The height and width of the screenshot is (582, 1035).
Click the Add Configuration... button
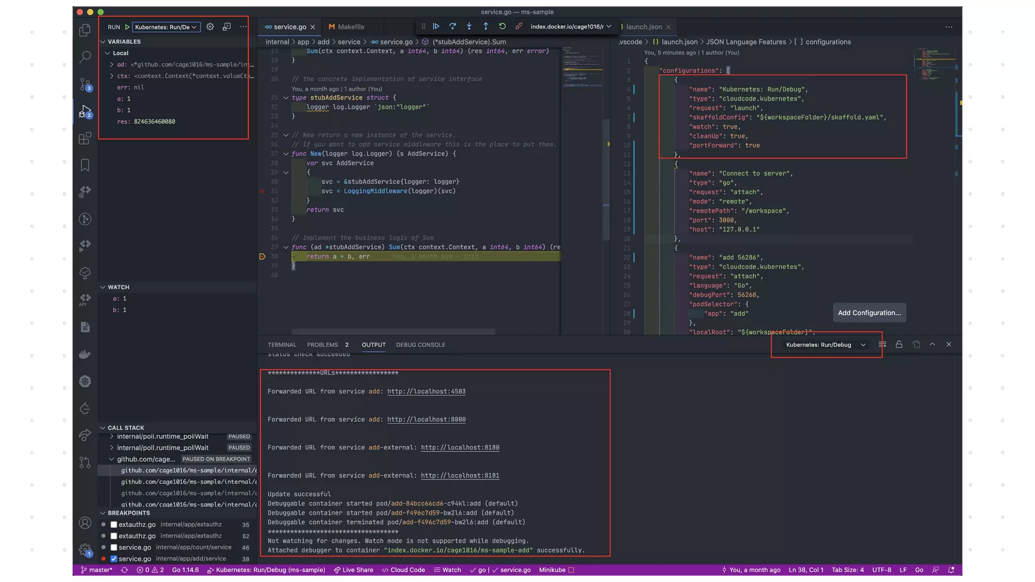[x=869, y=313]
